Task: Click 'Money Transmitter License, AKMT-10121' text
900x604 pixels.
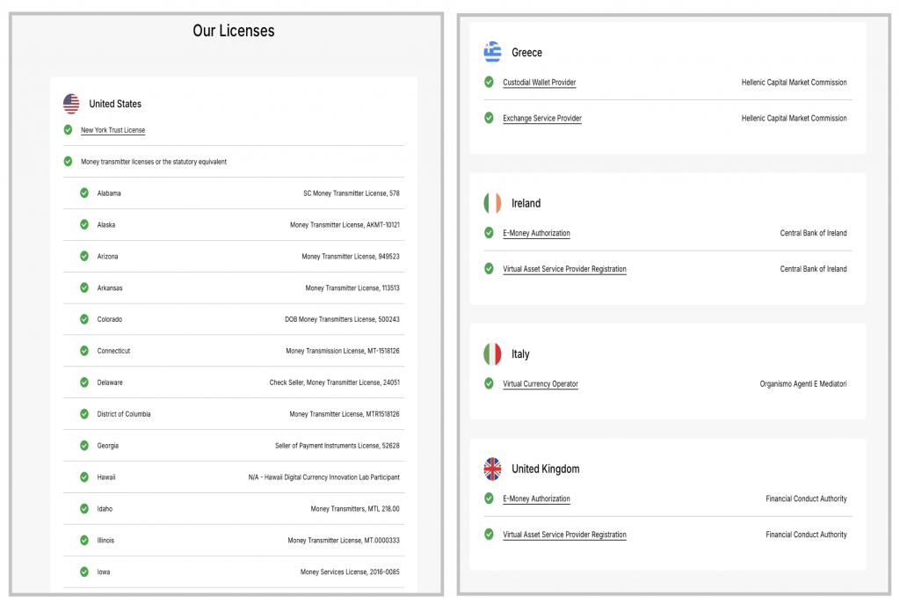Action: [x=345, y=225]
